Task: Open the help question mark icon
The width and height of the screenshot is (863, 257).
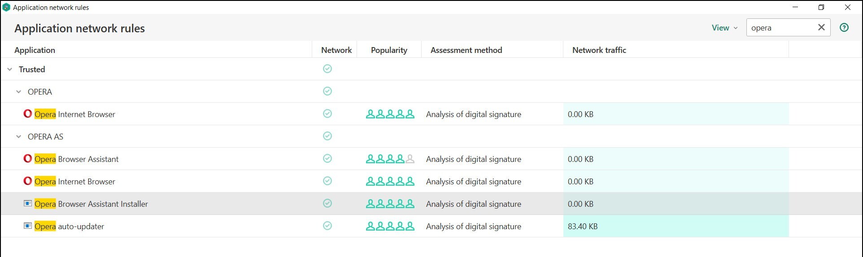Action: [x=844, y=27]
